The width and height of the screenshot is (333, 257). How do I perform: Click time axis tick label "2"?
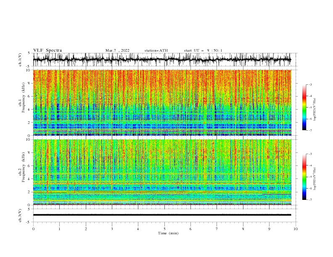[x=86, y=229]
